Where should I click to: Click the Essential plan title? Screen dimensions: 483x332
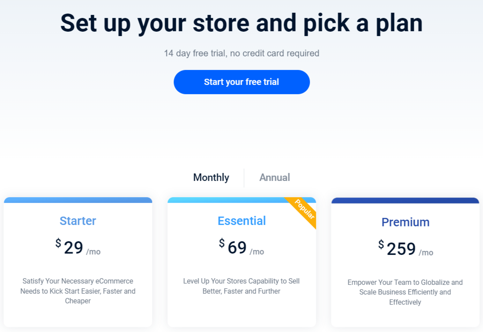click(241, 221)
